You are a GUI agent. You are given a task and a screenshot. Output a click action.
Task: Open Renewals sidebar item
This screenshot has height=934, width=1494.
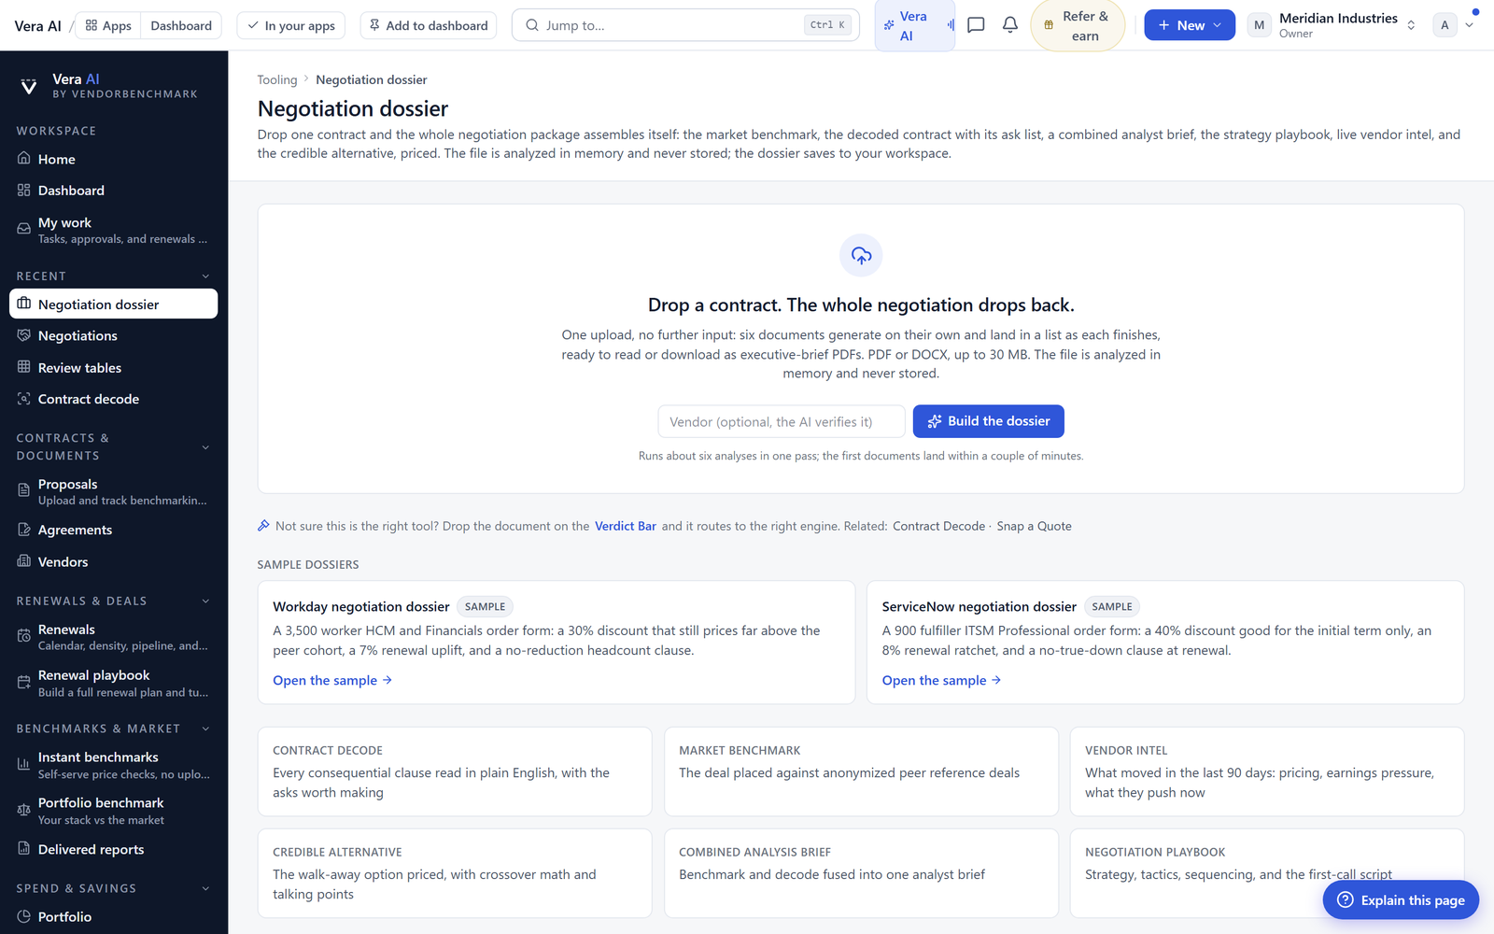[114, 637]
